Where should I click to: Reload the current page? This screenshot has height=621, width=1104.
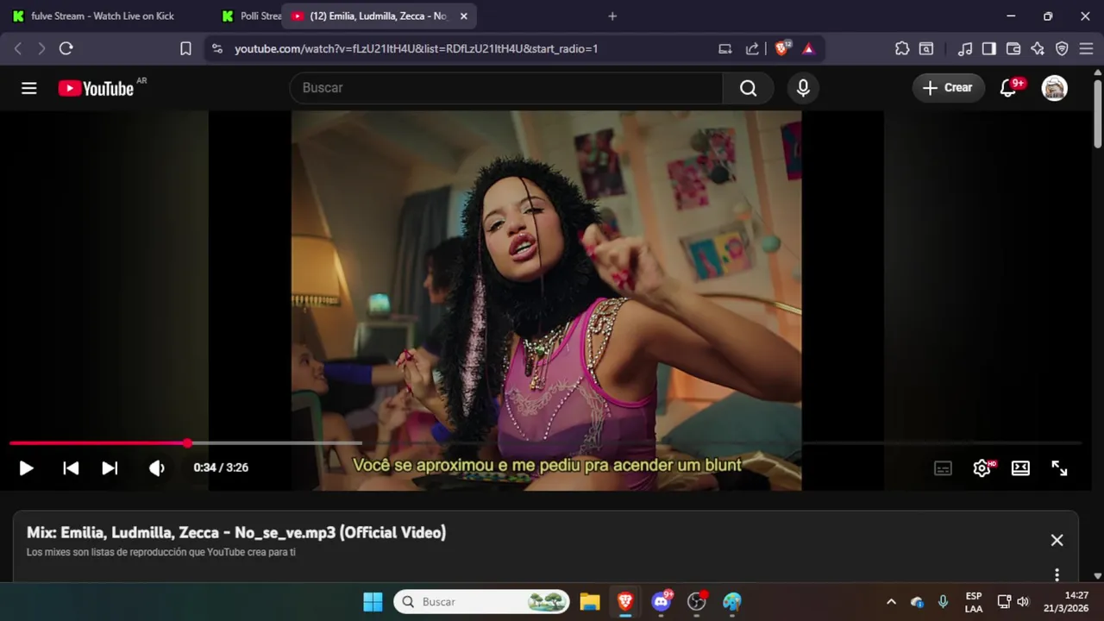pyautogui.click(x=66, y=49)
